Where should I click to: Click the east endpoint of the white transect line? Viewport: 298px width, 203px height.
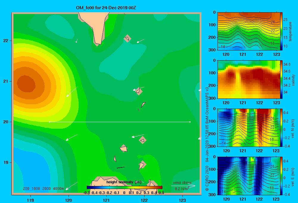pyautogui.click(x=190, y=122)
